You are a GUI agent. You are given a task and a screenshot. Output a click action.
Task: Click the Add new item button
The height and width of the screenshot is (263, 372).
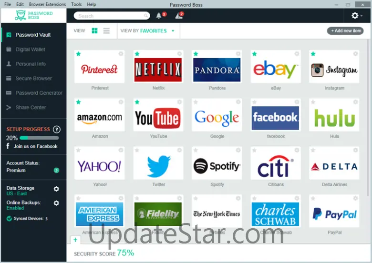tap(345, 30)
